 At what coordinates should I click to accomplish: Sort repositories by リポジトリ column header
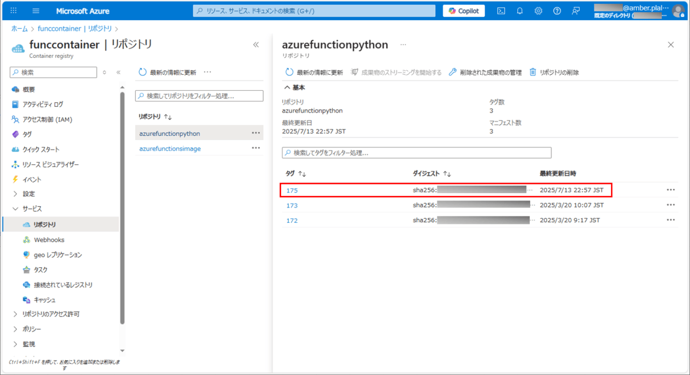155,117
